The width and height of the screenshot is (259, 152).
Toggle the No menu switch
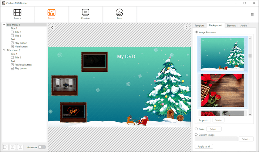point(42,147)
